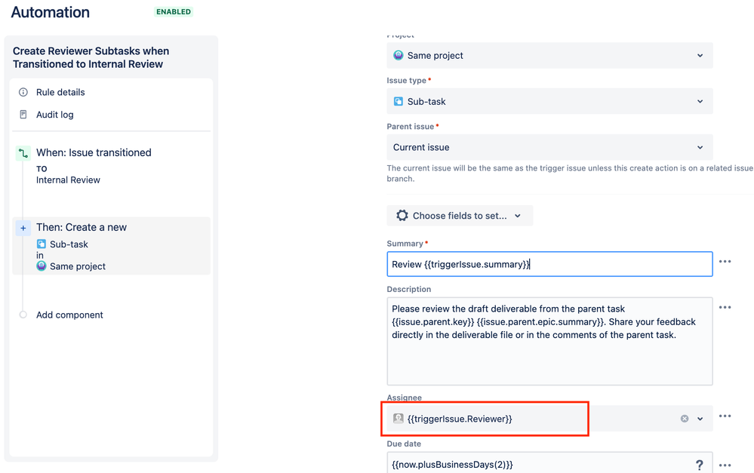Open more options next to Due date
The height and width of the screenshot is (473, 754).
(x=725, y=465)
